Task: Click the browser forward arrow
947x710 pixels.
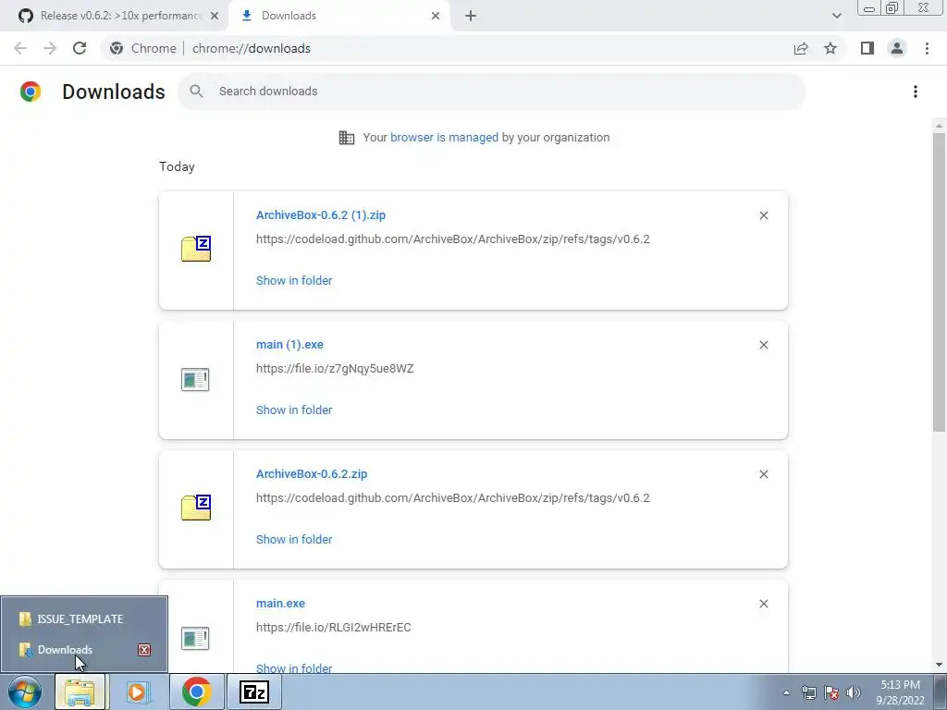Action: [50, 48]
